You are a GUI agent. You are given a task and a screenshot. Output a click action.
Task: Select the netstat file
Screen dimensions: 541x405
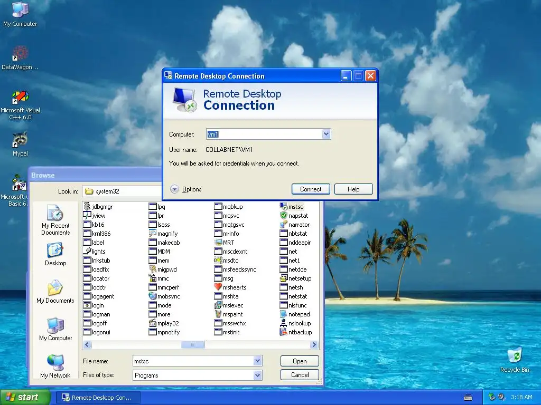pyautogui.click(x=293, y=296)
